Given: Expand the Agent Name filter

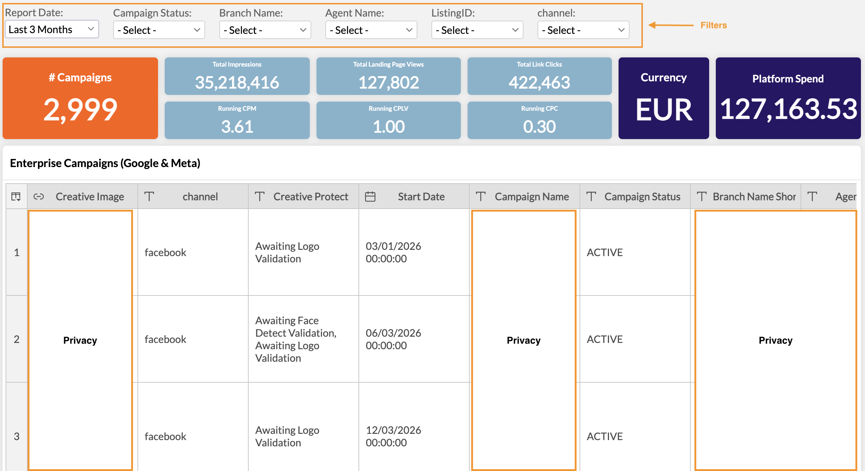Looking at the screenshot, I should tap(371, 30).
